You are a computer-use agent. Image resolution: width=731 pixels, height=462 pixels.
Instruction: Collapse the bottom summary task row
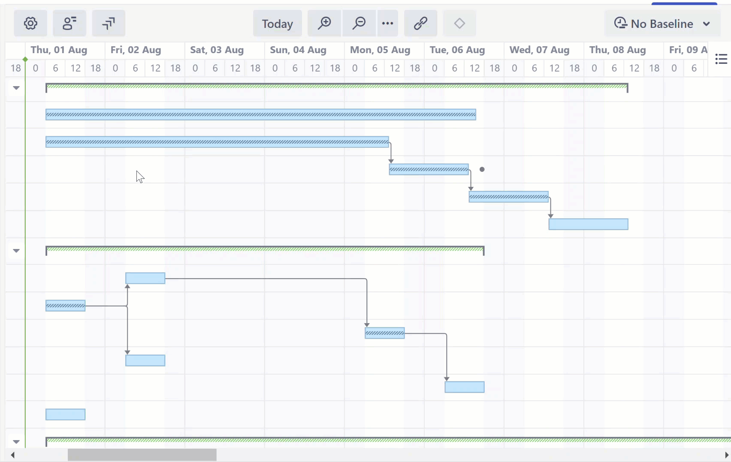coord(16,441)
